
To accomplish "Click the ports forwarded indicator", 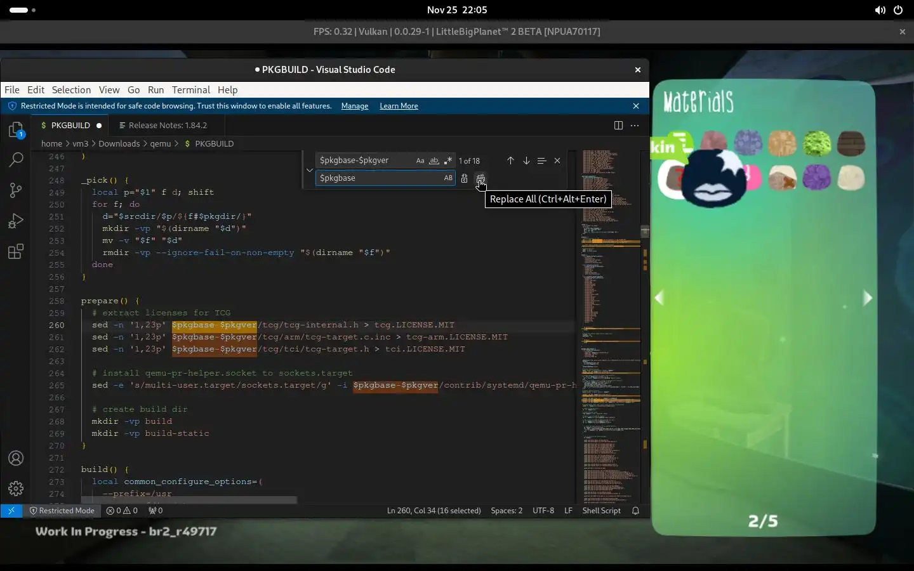I will 156,511.
